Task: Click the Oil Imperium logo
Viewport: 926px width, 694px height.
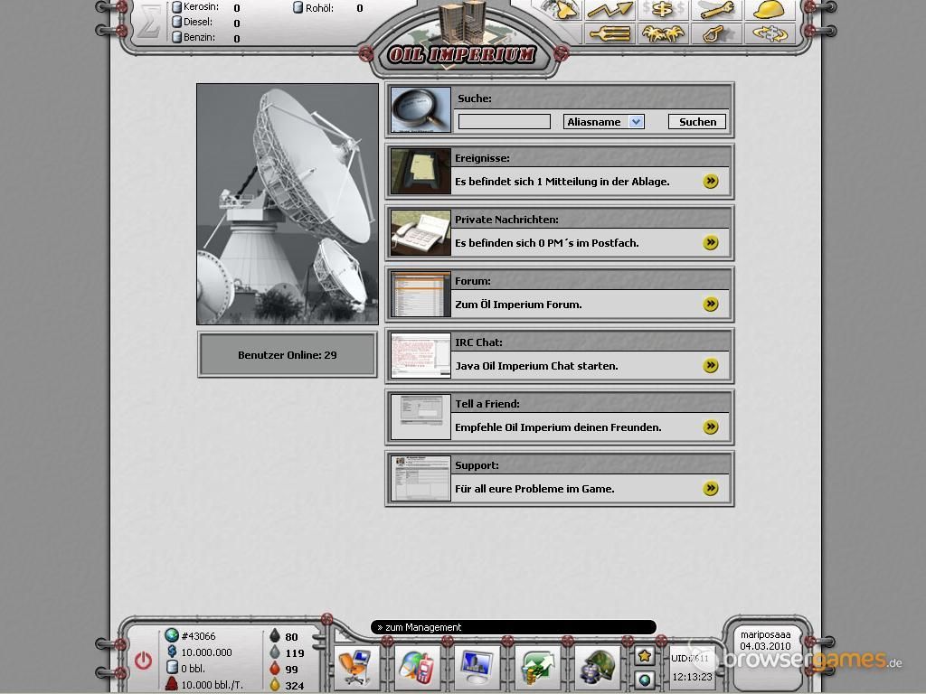Action: point(462,54)
